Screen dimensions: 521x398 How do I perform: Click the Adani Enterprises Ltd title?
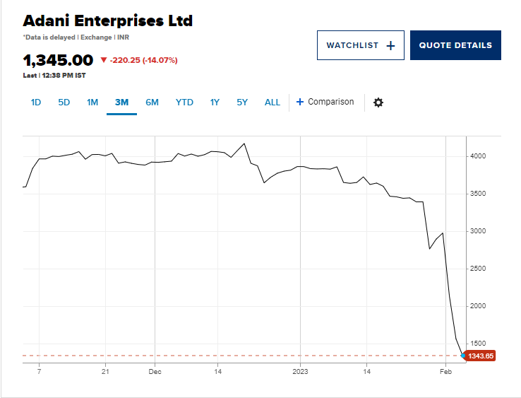[108, 21]
